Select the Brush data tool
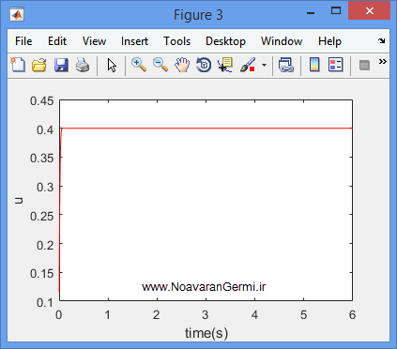This screenshot has width=397, height=349. tap(248, 65)
